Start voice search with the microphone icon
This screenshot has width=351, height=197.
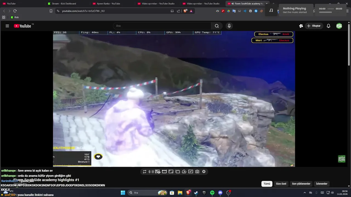[229, 26]
